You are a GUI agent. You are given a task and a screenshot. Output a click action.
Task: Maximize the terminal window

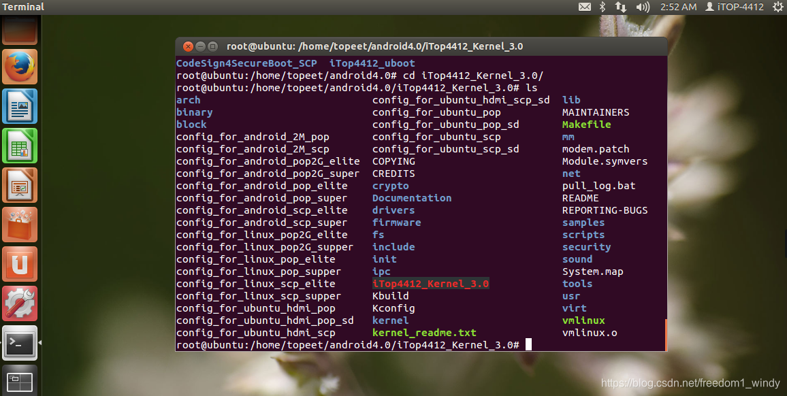[212, 47]
